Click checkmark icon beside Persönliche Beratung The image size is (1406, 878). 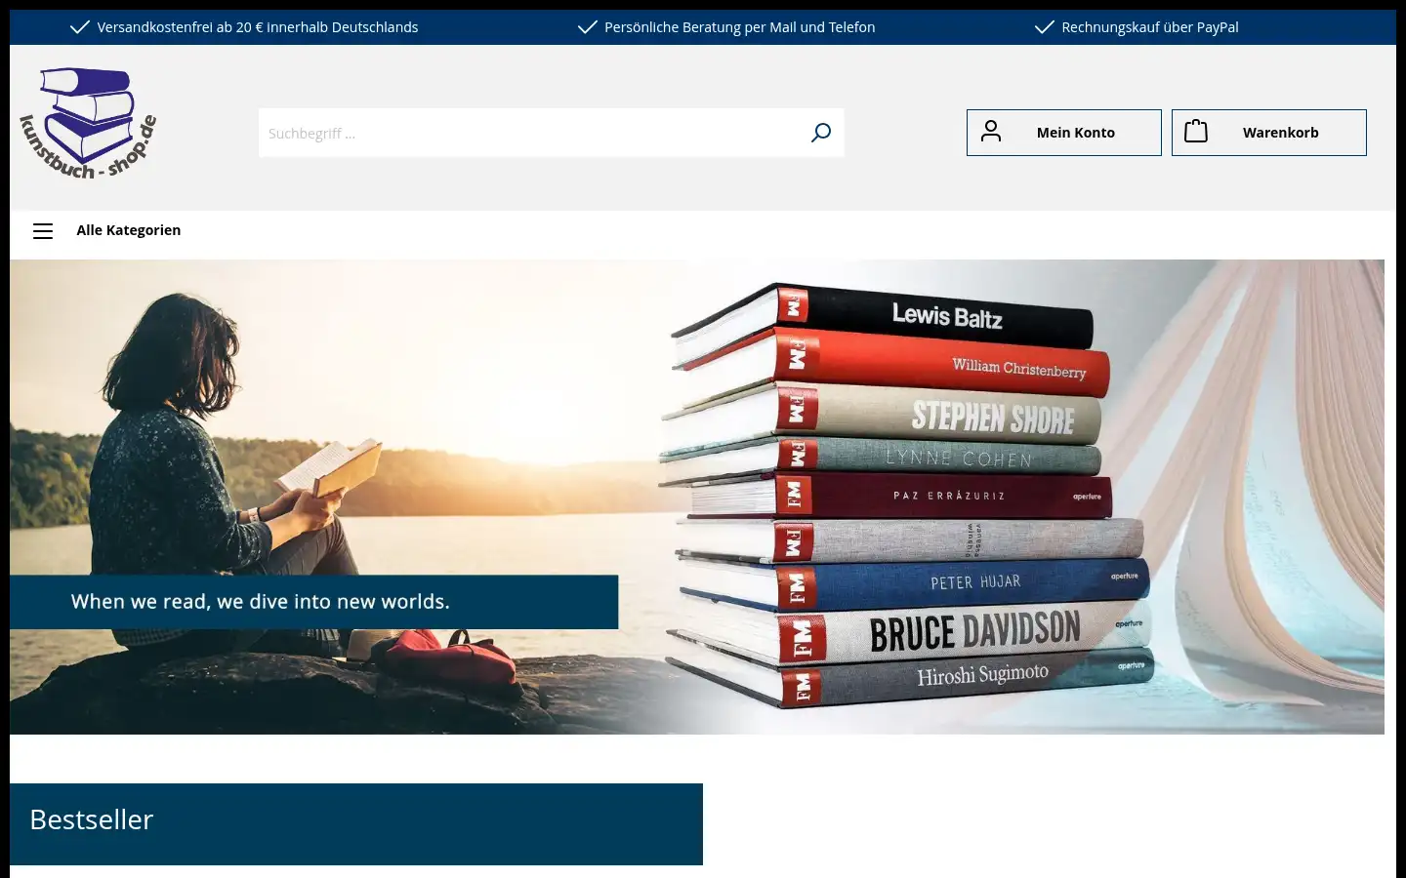588,27
